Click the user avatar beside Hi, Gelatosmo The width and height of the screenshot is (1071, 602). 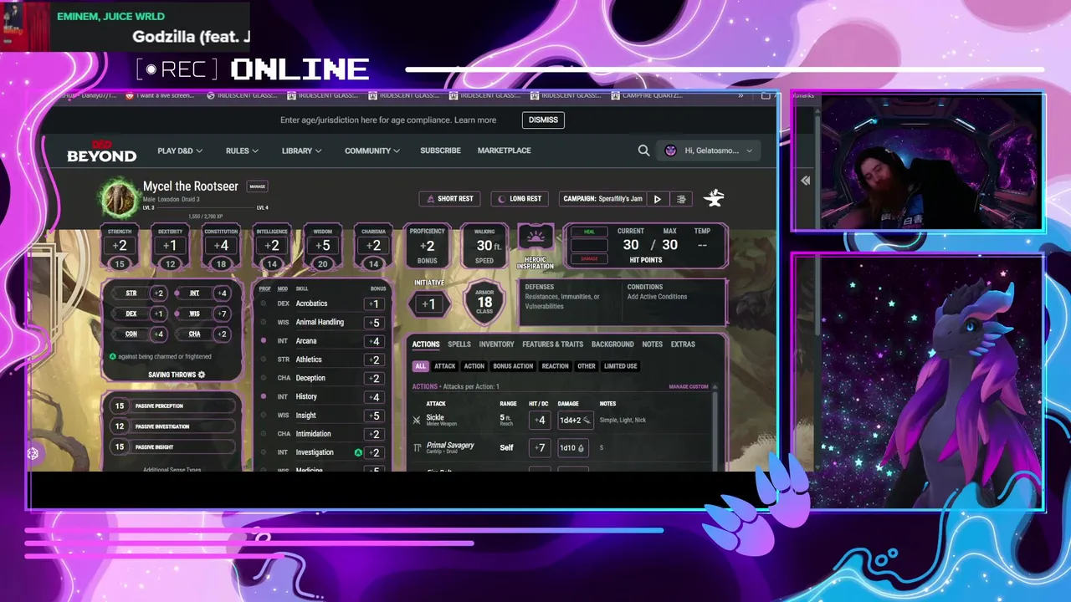pyautogui.click(x=670, y=150)
